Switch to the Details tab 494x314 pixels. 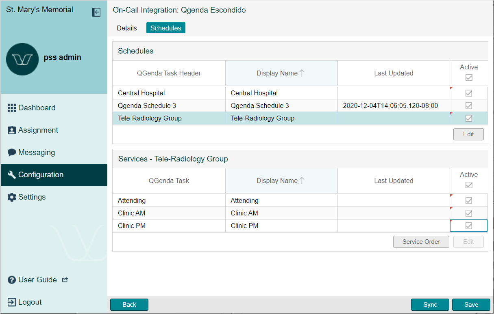click(x=127, y=28)
